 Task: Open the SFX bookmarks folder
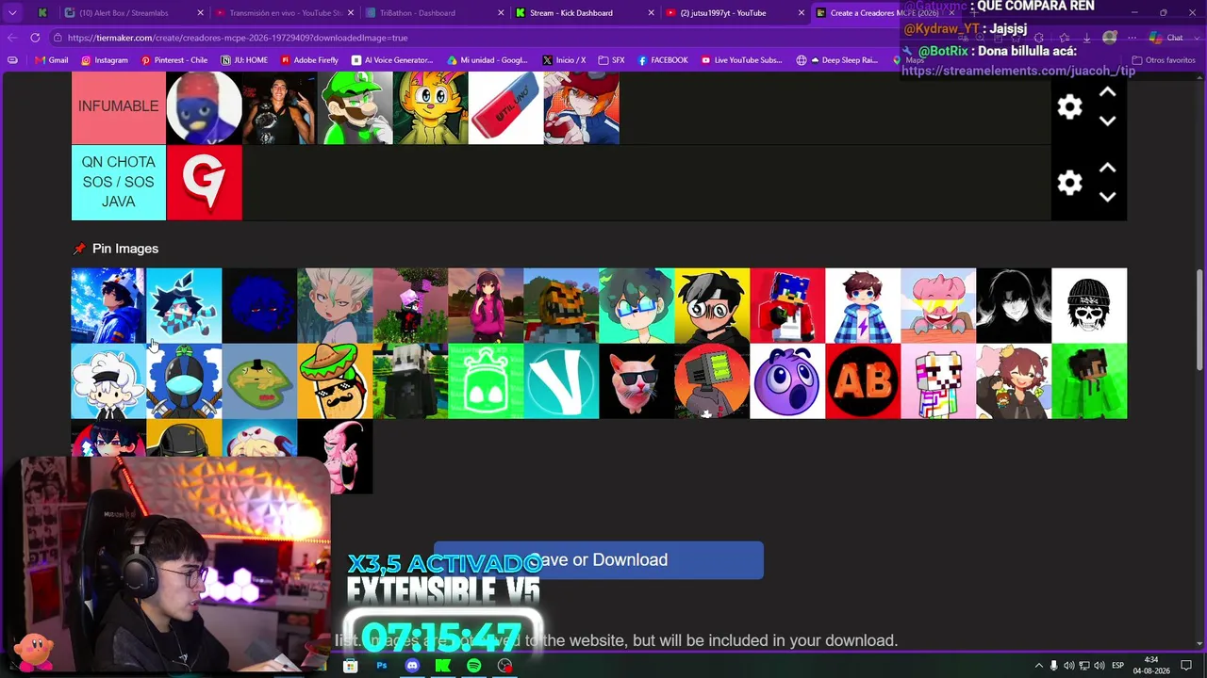(611, 60)
